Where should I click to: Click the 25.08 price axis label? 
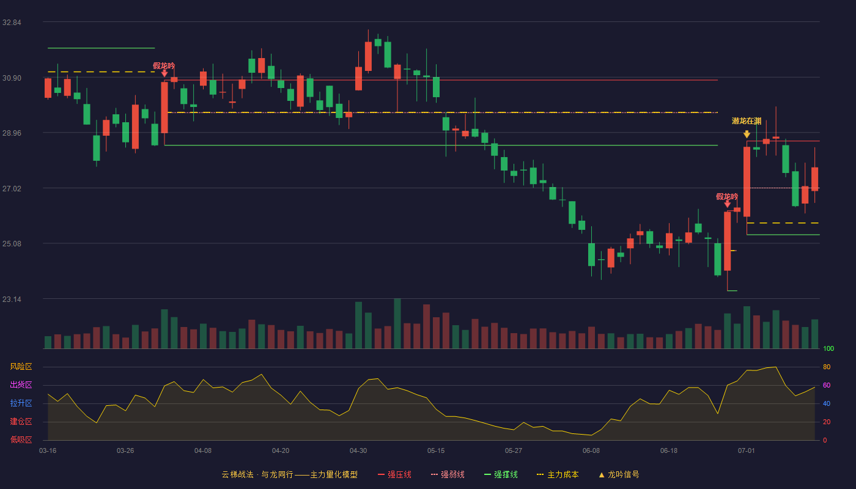click(12, 244)
